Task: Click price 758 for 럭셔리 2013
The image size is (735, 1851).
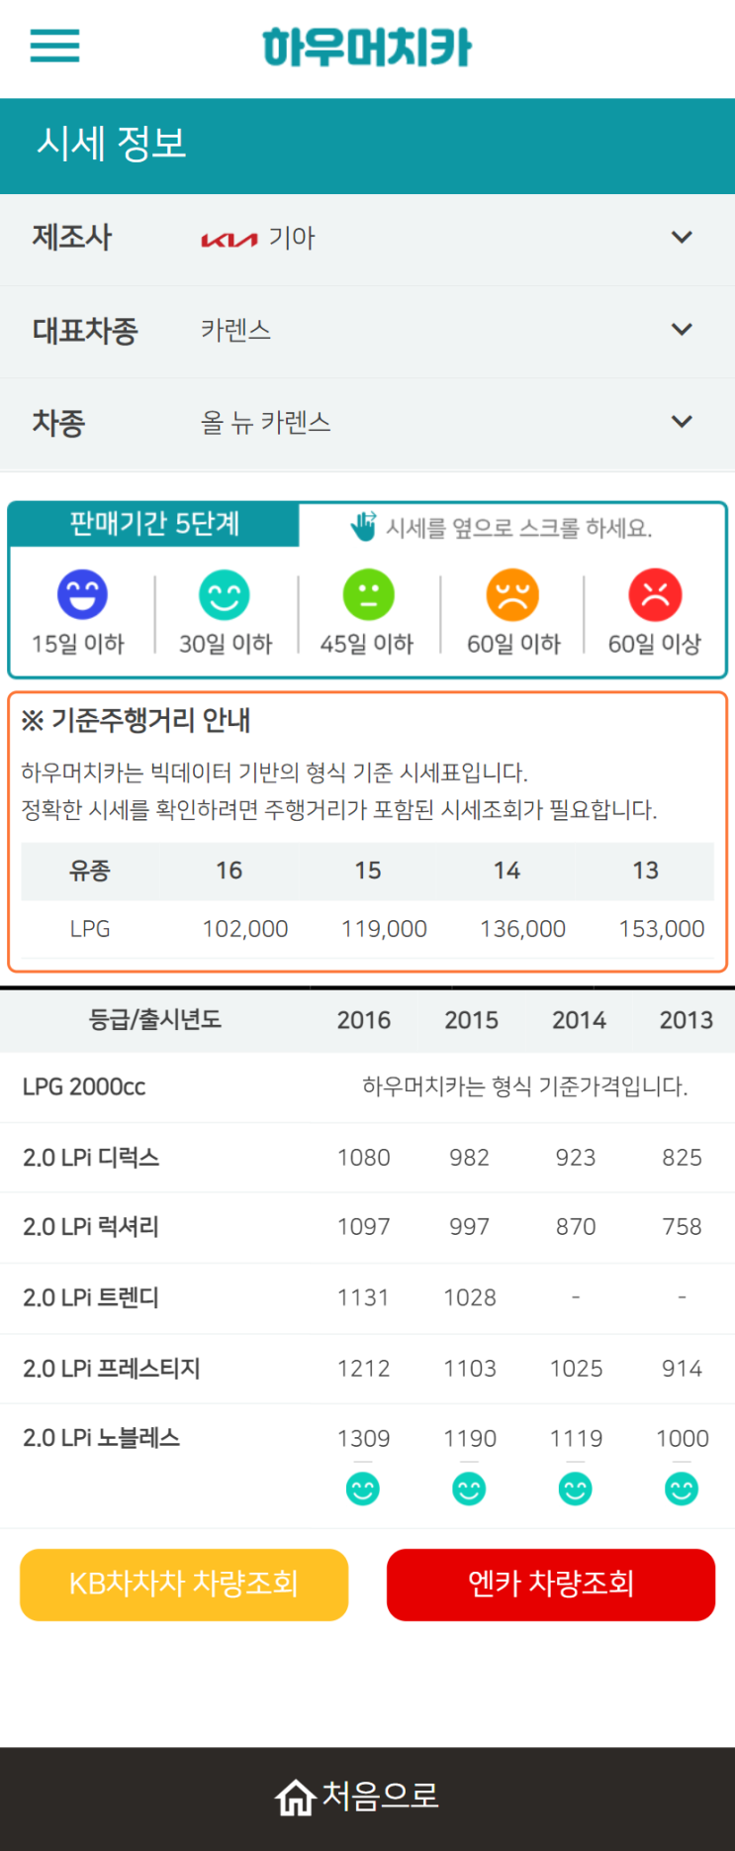Action: point(683,1227)
